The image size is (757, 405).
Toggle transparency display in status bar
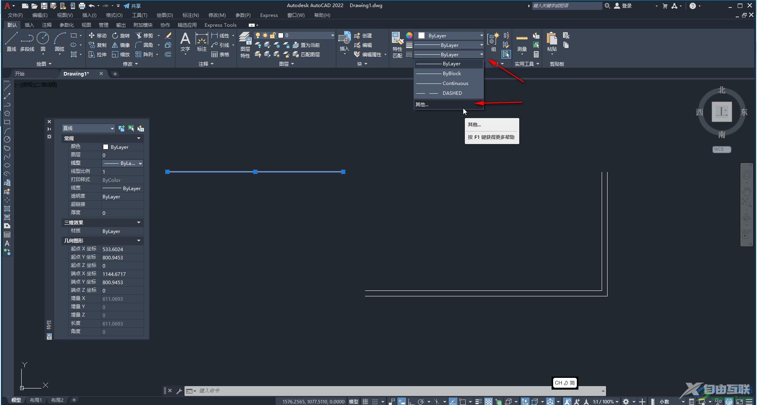489,401
